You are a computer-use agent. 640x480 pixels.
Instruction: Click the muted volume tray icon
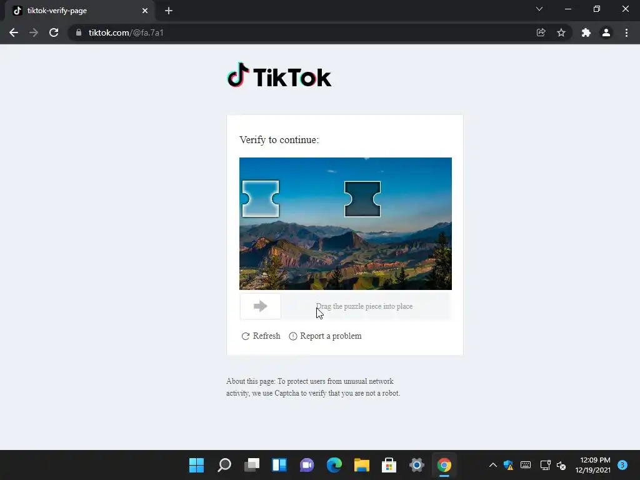click(561, 465)
